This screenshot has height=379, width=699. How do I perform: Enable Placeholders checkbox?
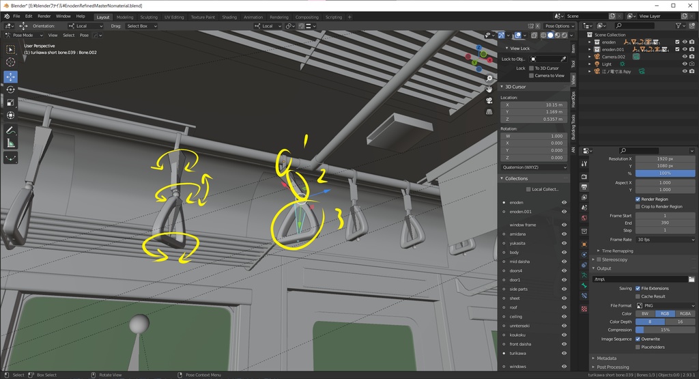click(638, 348)
